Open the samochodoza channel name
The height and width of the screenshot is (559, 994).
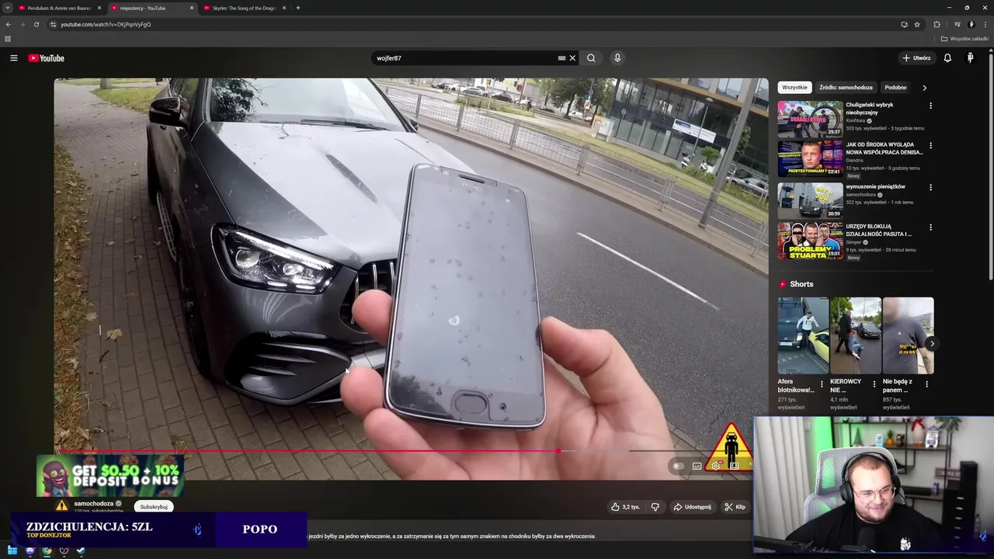click(x=93, y=503)
